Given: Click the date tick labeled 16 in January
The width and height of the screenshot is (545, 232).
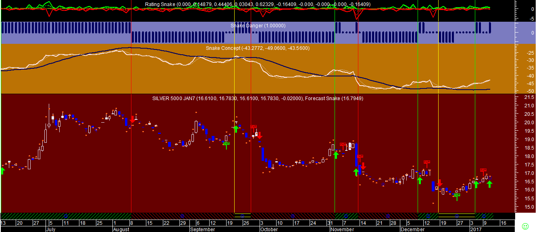Looking at the screenshot, I should point(503,223).
